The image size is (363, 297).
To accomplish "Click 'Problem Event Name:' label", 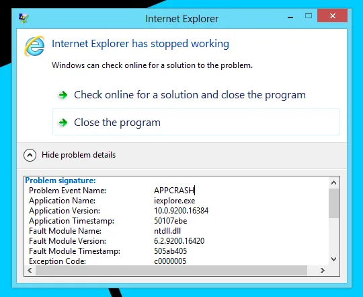I will point(68,191).
